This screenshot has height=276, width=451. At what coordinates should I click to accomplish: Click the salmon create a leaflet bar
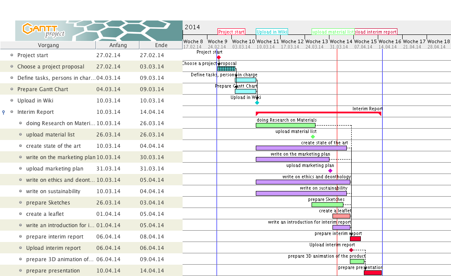[341, 216]
